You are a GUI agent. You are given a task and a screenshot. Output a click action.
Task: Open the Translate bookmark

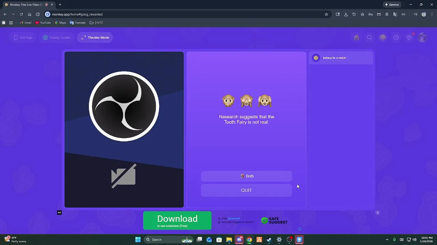click(77, 23)
